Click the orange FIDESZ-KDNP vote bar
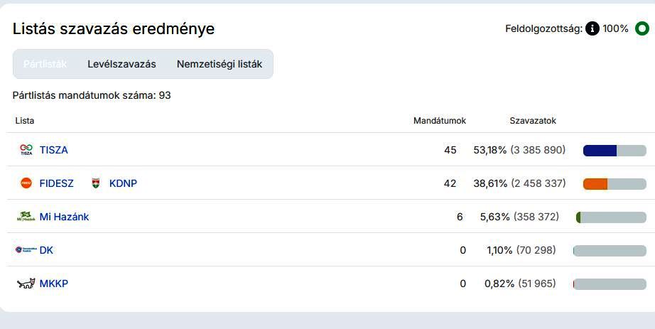 pyautogui.click(x=595, y=184)
